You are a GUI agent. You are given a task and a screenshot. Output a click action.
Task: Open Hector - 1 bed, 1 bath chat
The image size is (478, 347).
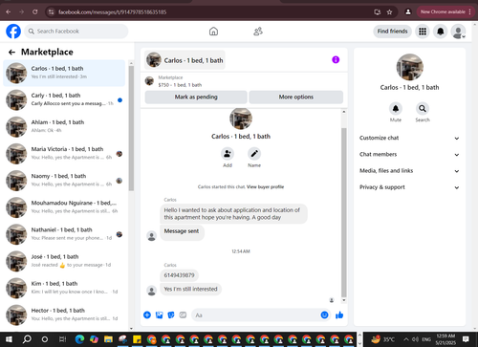[x=64, y=315]
